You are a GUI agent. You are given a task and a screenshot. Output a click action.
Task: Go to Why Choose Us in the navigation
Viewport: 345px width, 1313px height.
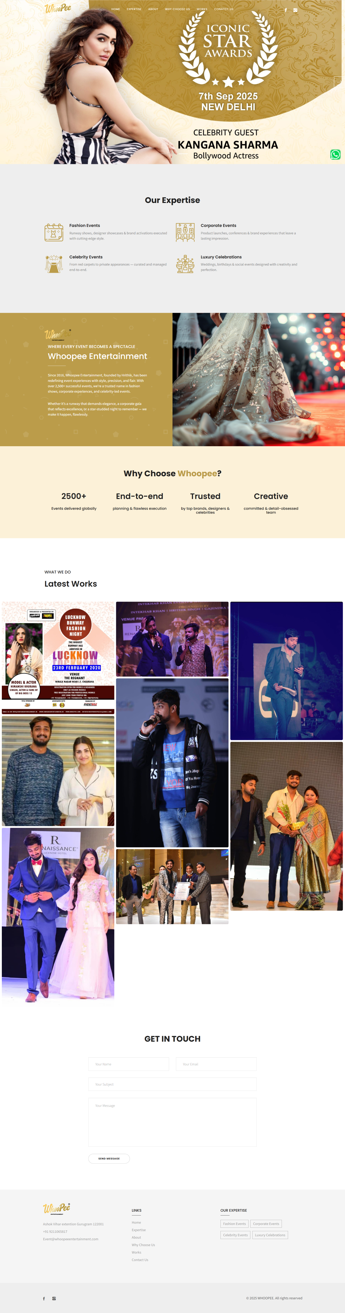pos(177,9)
